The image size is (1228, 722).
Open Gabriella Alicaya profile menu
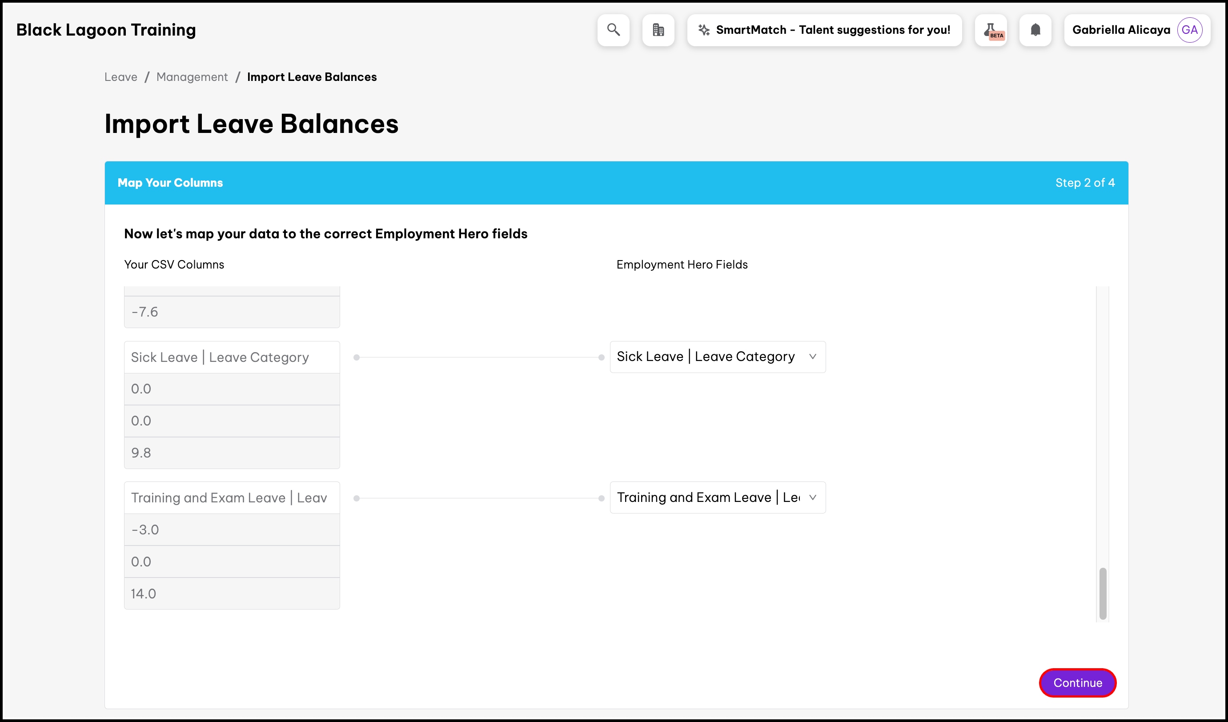pos(1121,30)
